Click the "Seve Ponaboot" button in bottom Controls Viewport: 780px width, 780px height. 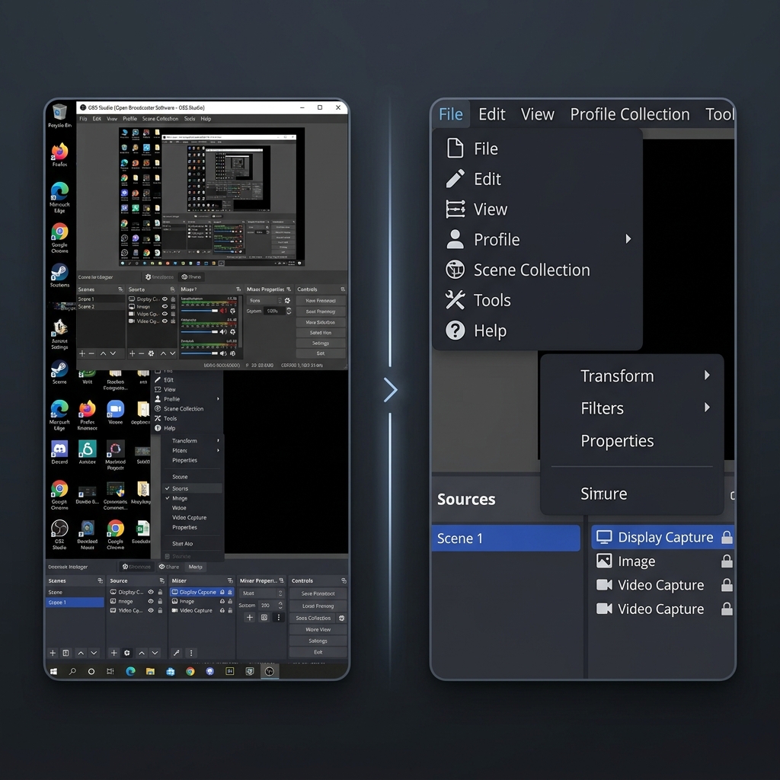tap(318, 593)
